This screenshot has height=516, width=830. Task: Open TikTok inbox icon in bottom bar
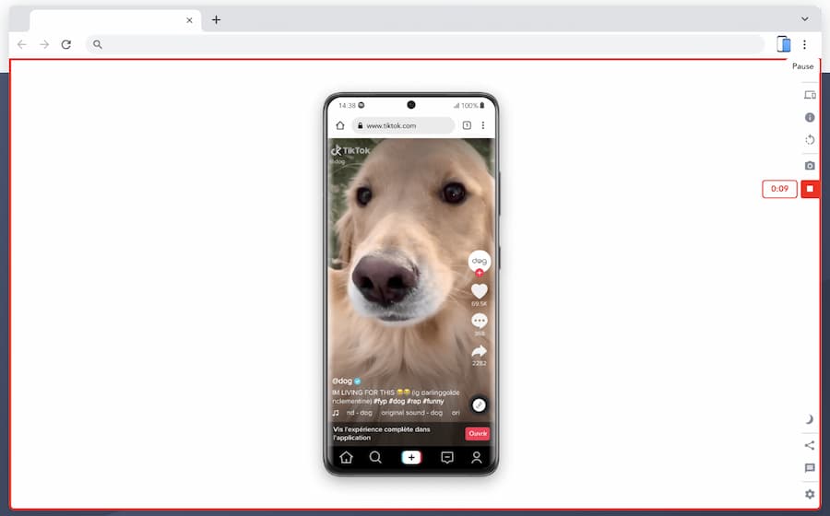click(447, 457)
